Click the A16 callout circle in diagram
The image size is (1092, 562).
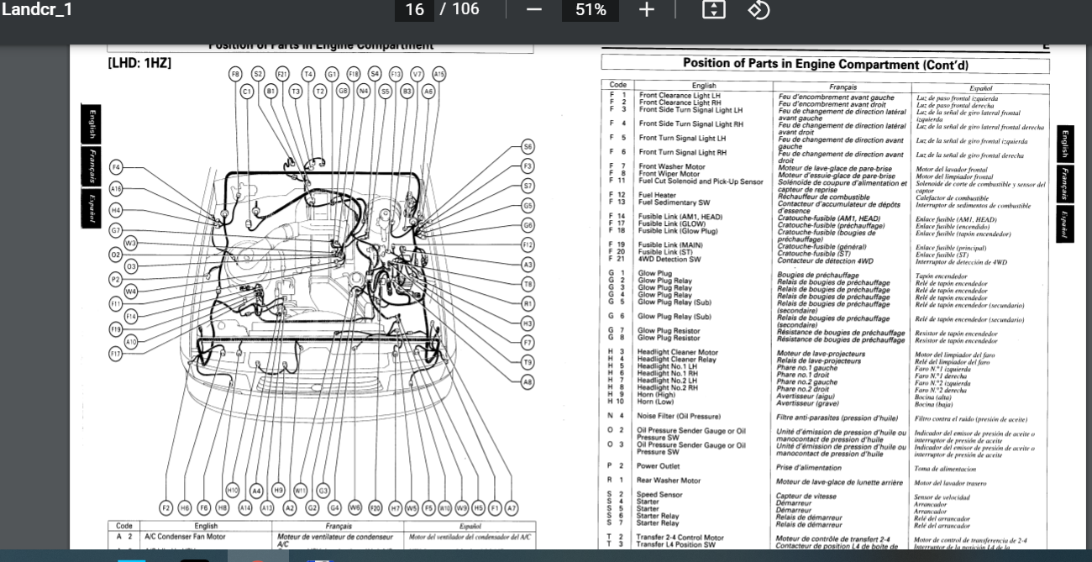click(x=116, y=189)
